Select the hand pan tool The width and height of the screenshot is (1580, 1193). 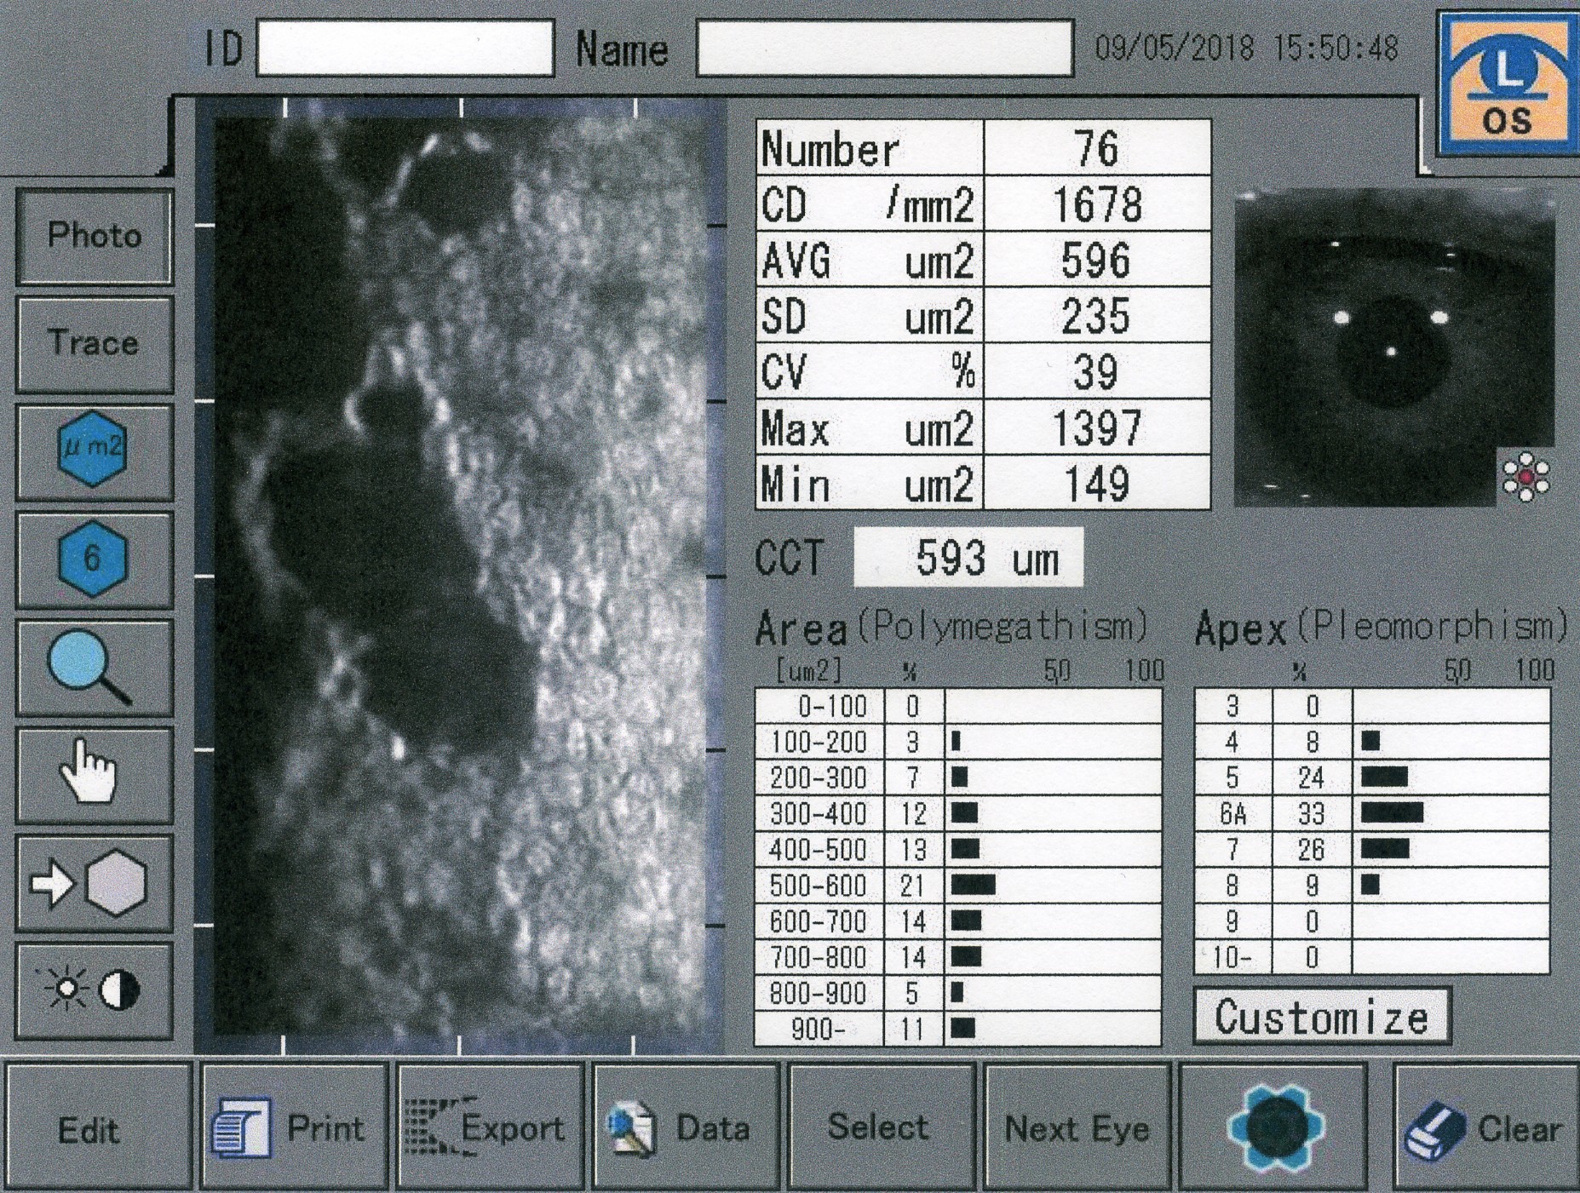[x=93, y=774]
